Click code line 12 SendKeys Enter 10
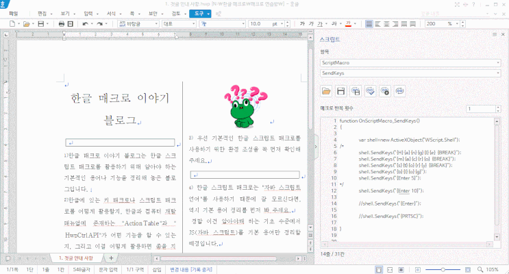Image resolution: width=509 pixels, height=274 pixels. tap(391, 191)
